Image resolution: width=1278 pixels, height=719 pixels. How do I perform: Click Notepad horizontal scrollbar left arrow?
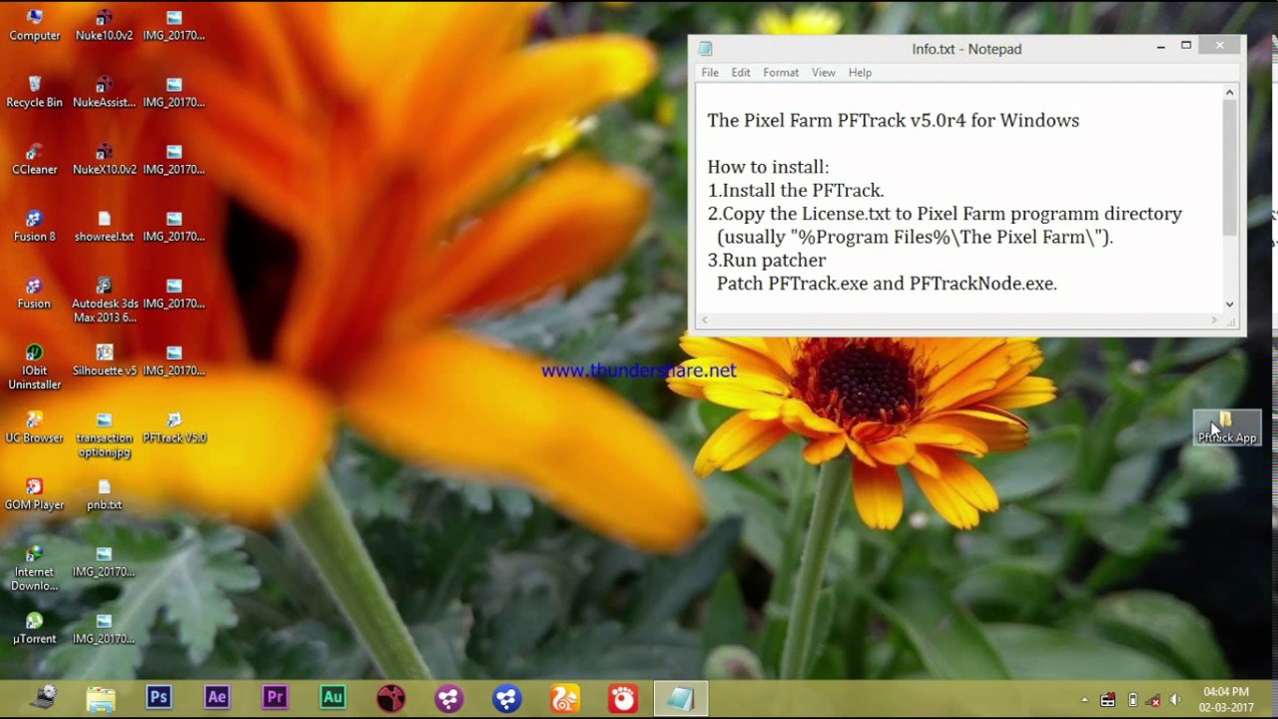click(705, 321)
